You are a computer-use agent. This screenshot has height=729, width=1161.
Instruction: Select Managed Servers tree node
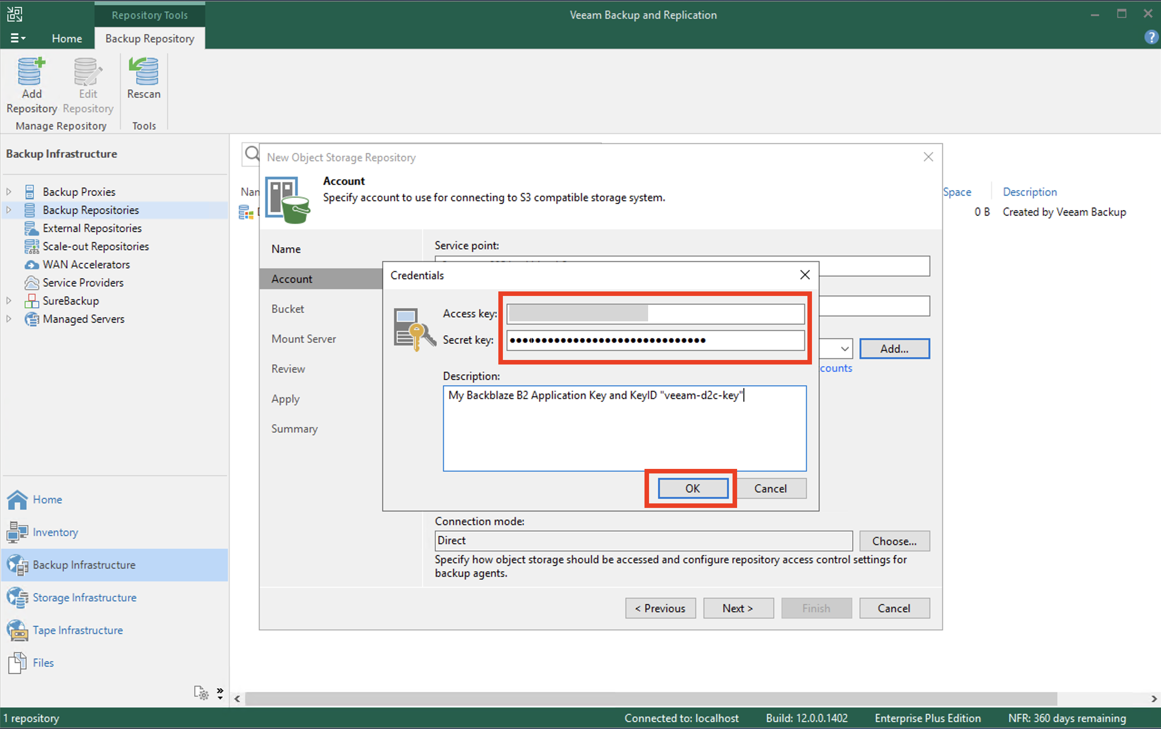[x=84, y=319]
